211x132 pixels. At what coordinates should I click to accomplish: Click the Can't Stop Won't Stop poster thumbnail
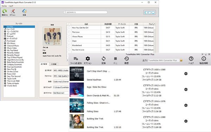tap(77, 74)
